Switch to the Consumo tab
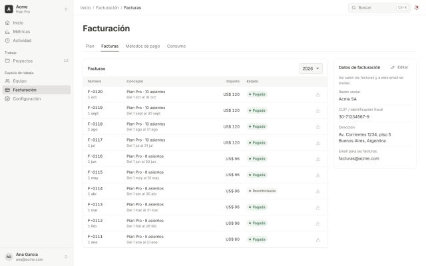 pyautogui.click(x=176, y=46)
